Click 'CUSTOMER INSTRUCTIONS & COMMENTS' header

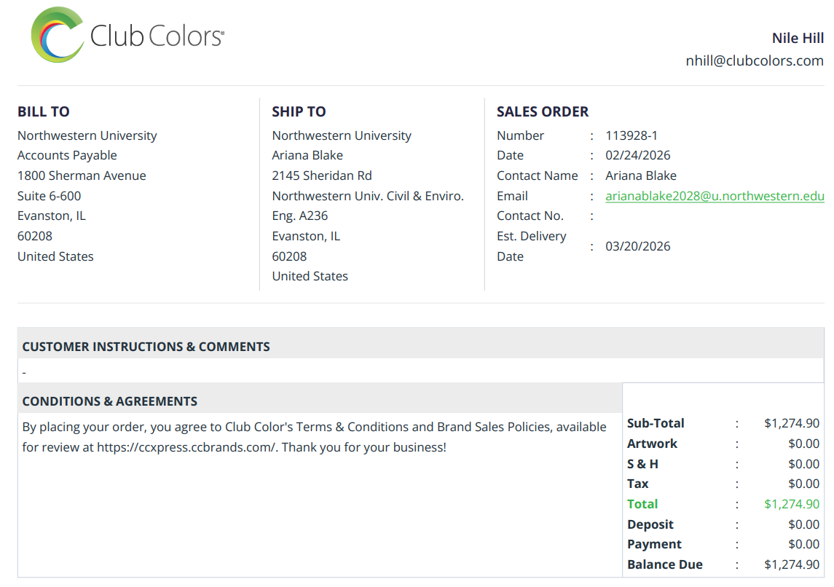(x=146, y=347)
